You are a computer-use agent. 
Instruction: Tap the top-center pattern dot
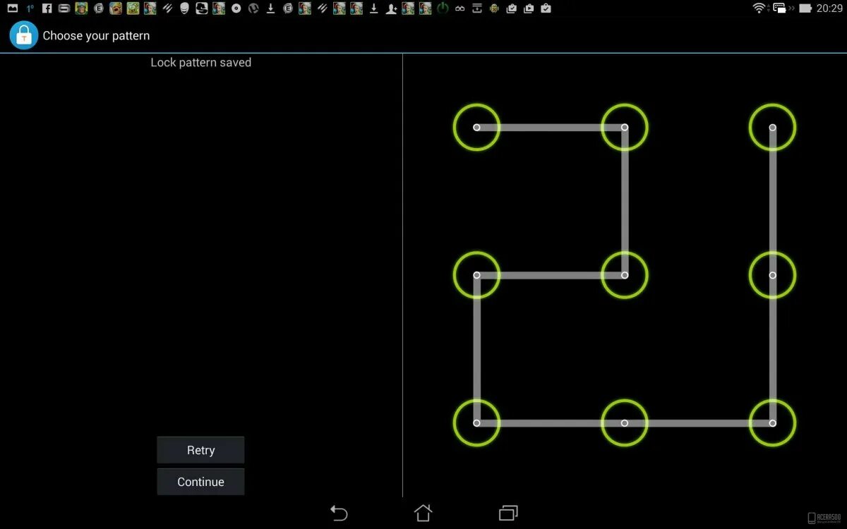[625, 128]
